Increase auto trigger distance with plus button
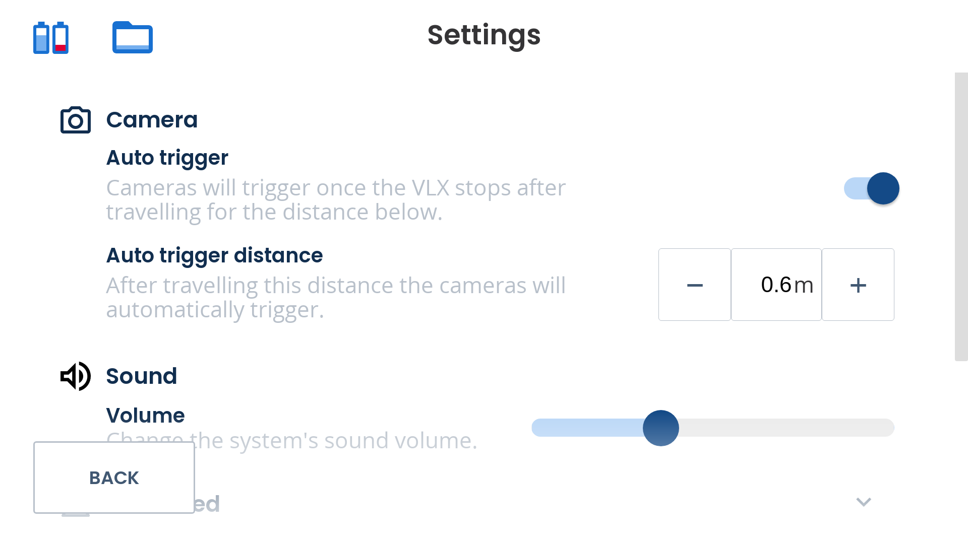The height and width of the screenshot is (544, 968). point(858,285)
